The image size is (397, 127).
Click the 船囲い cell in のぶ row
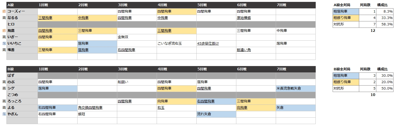137,82
